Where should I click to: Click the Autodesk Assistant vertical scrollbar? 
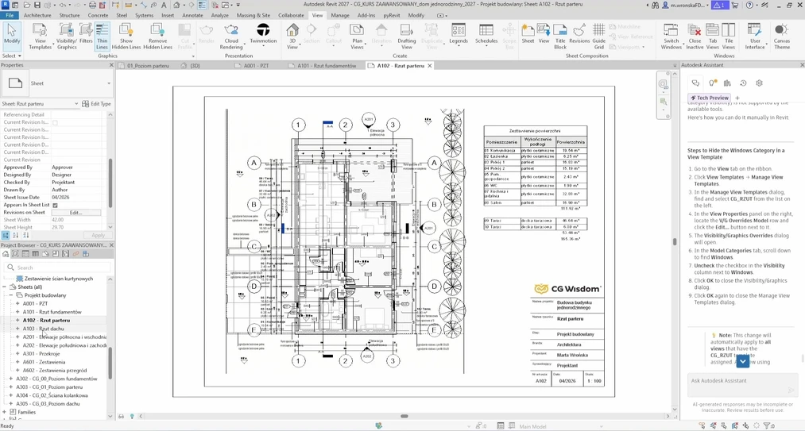(802, 358)
